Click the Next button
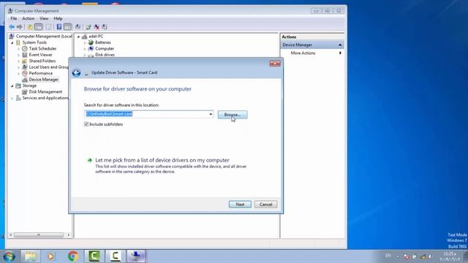 (x=240, y=205)
